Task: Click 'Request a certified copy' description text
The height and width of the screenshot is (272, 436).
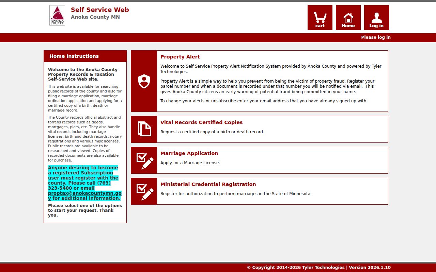Action: (212, 132)
